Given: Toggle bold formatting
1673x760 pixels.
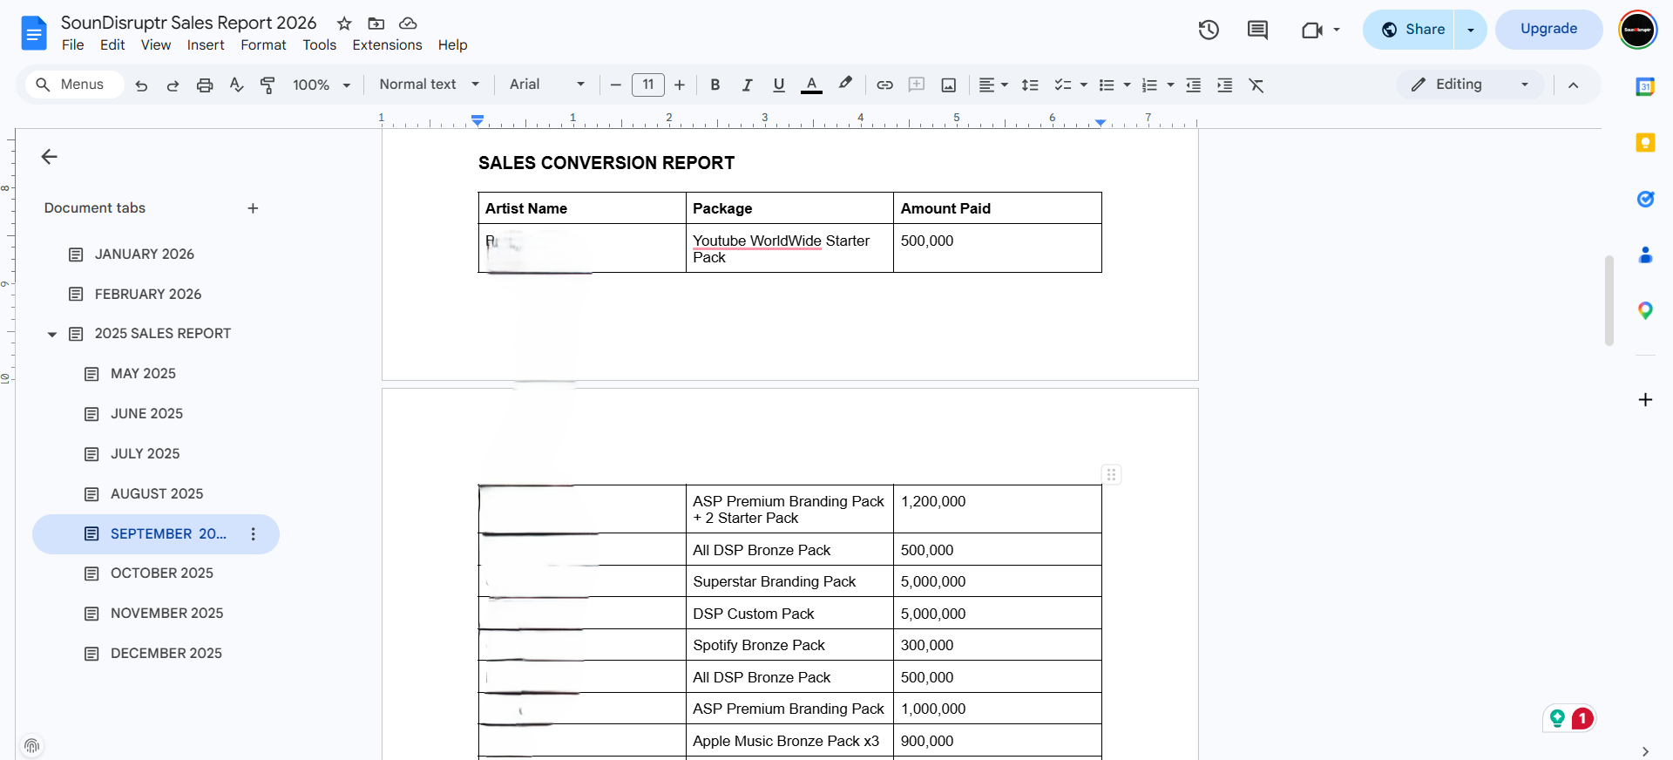Looking at the screenshot, I should point(715,85).
